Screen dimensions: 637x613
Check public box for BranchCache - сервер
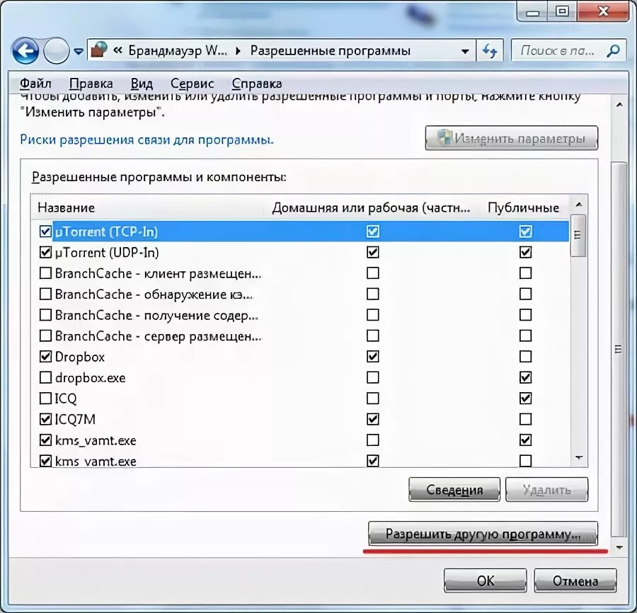coord(526,336)
